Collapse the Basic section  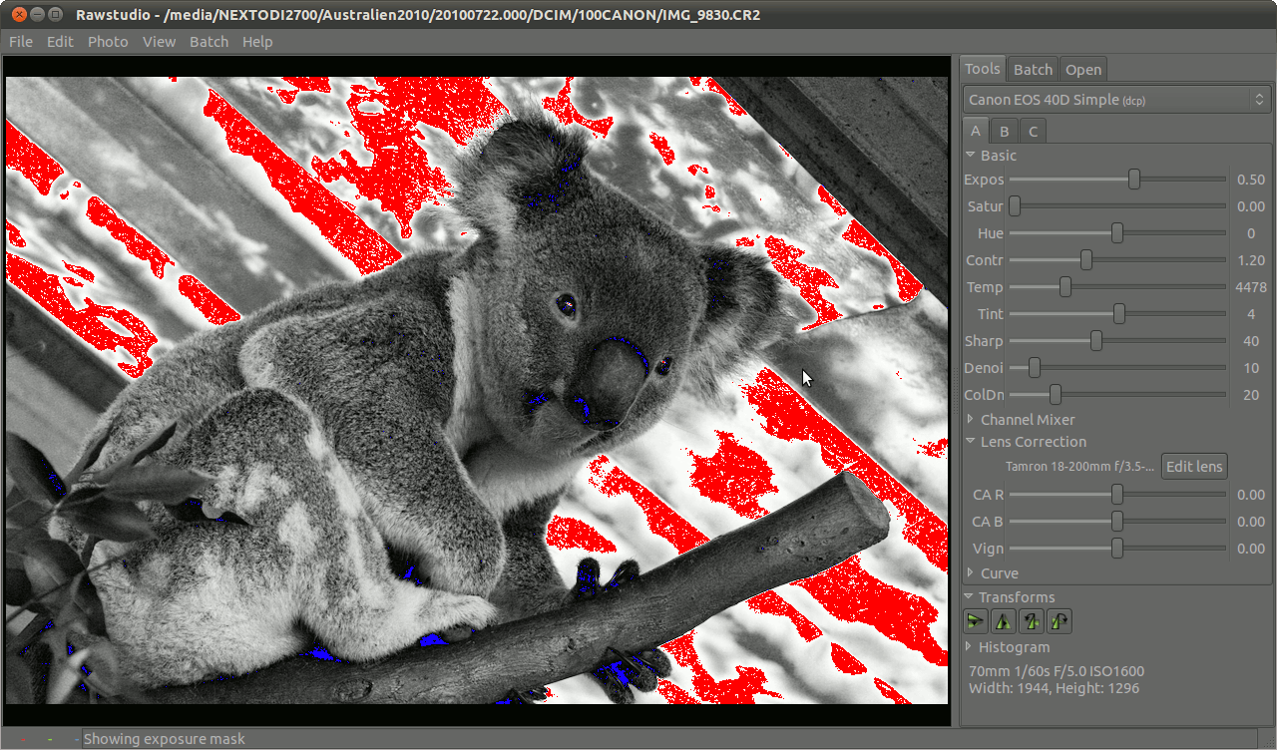[991, 156]
